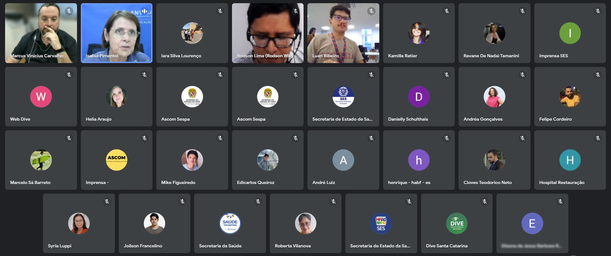Image resolution: width=611 pixels, height=256 pixels.
Task: Click the muted mic icon on Marcus Vinícius Carvalho's tile
Action: pos(69,11)
